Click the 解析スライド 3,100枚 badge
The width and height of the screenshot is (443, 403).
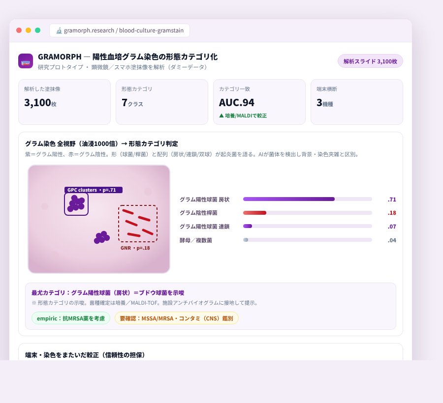click(370, 61)
